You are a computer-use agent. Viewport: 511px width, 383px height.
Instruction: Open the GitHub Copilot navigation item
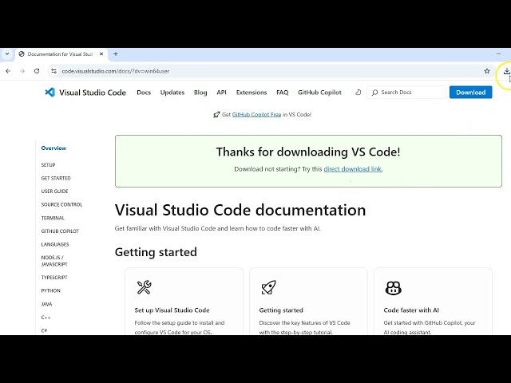click(x=319, y=93)
